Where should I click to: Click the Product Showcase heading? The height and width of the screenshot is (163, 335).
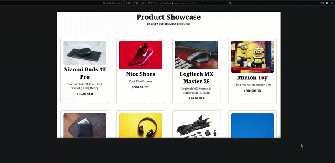click(169, 17)
